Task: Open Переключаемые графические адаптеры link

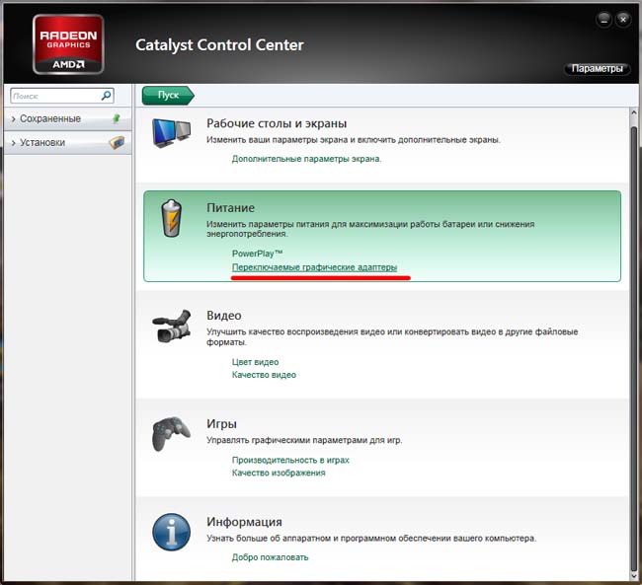Action: (314, 267)
